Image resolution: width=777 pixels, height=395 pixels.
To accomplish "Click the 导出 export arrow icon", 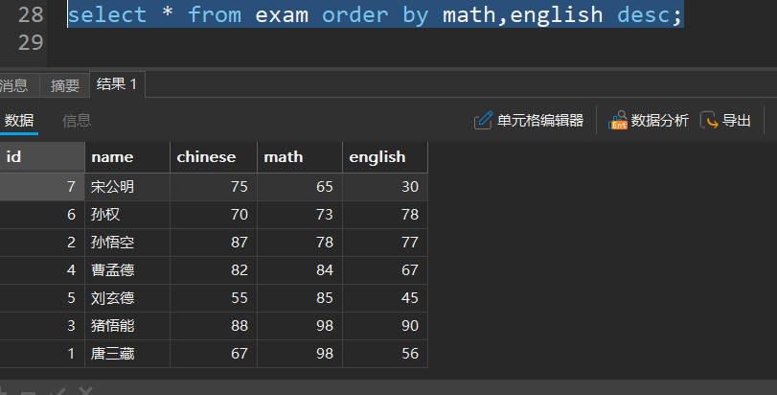I will pyautogui.click(x=709, y=121).
